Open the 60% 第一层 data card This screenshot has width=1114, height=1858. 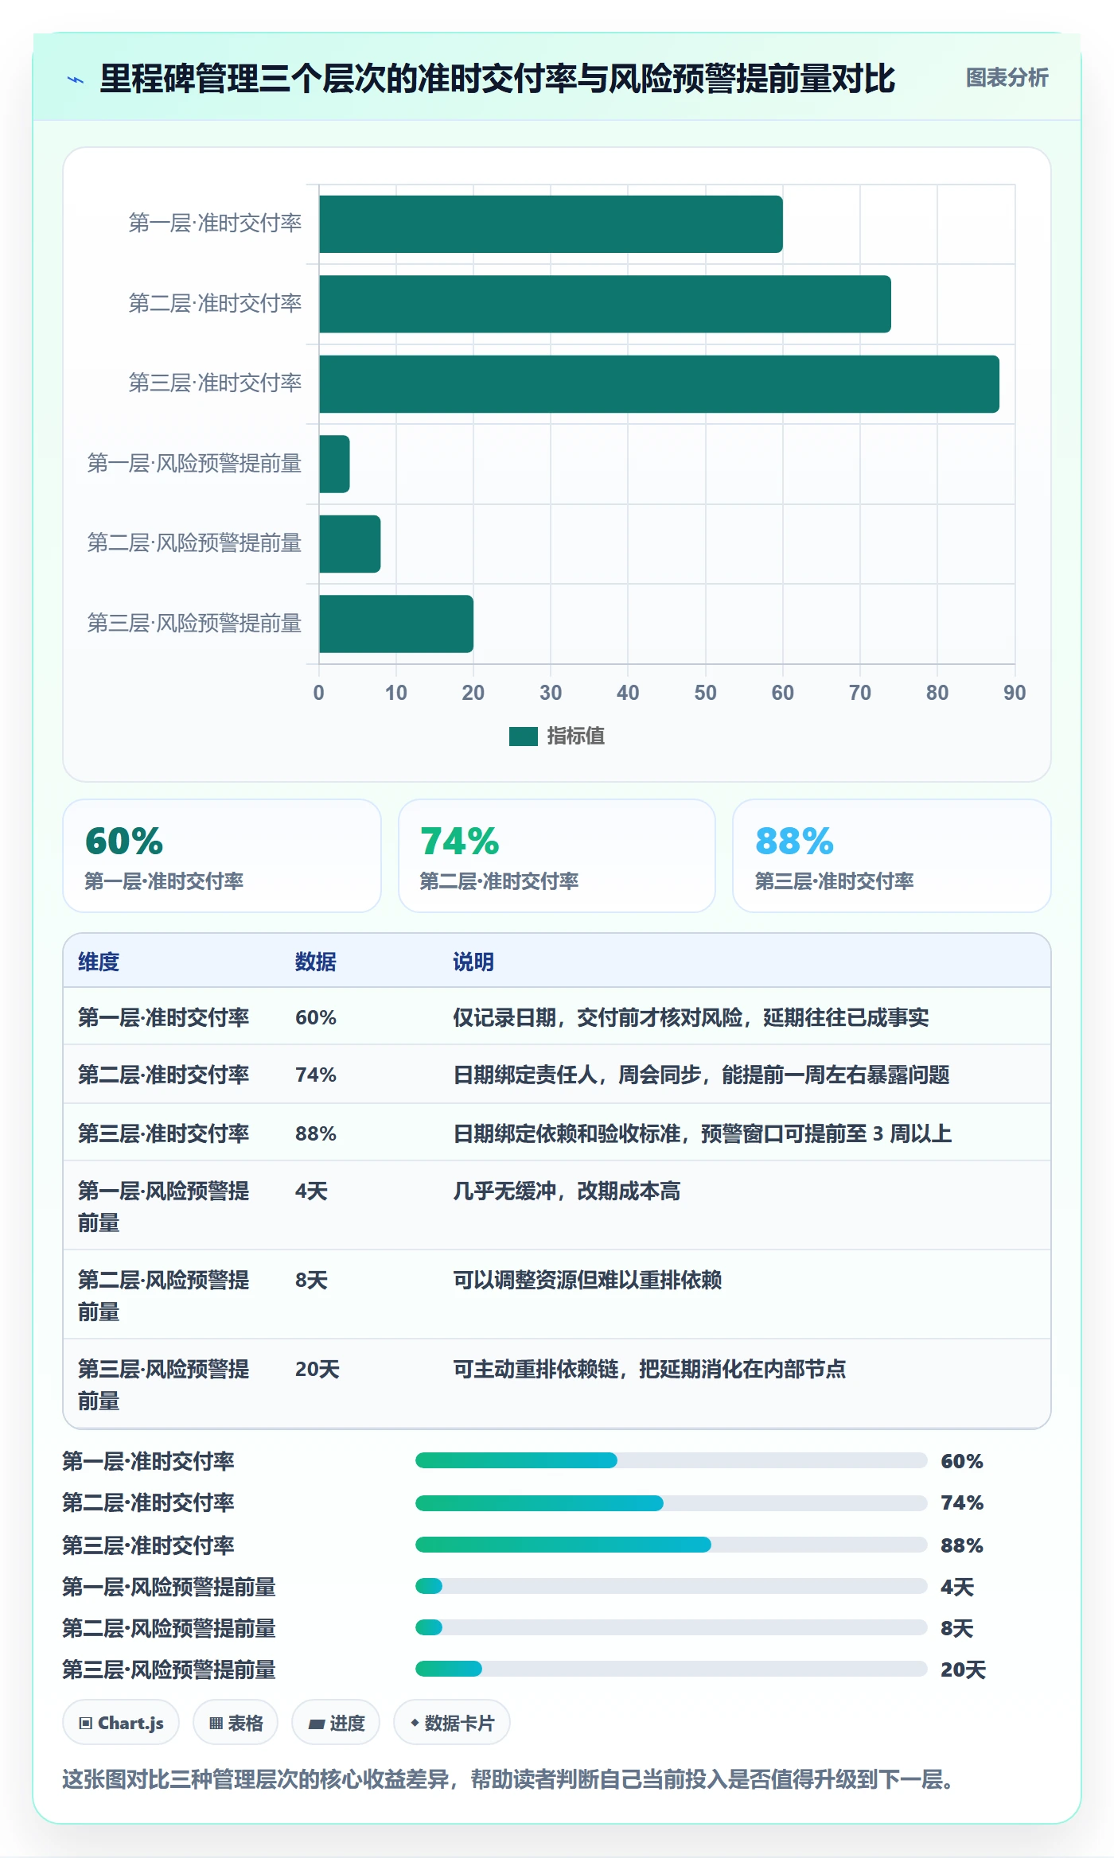(222, 856)
